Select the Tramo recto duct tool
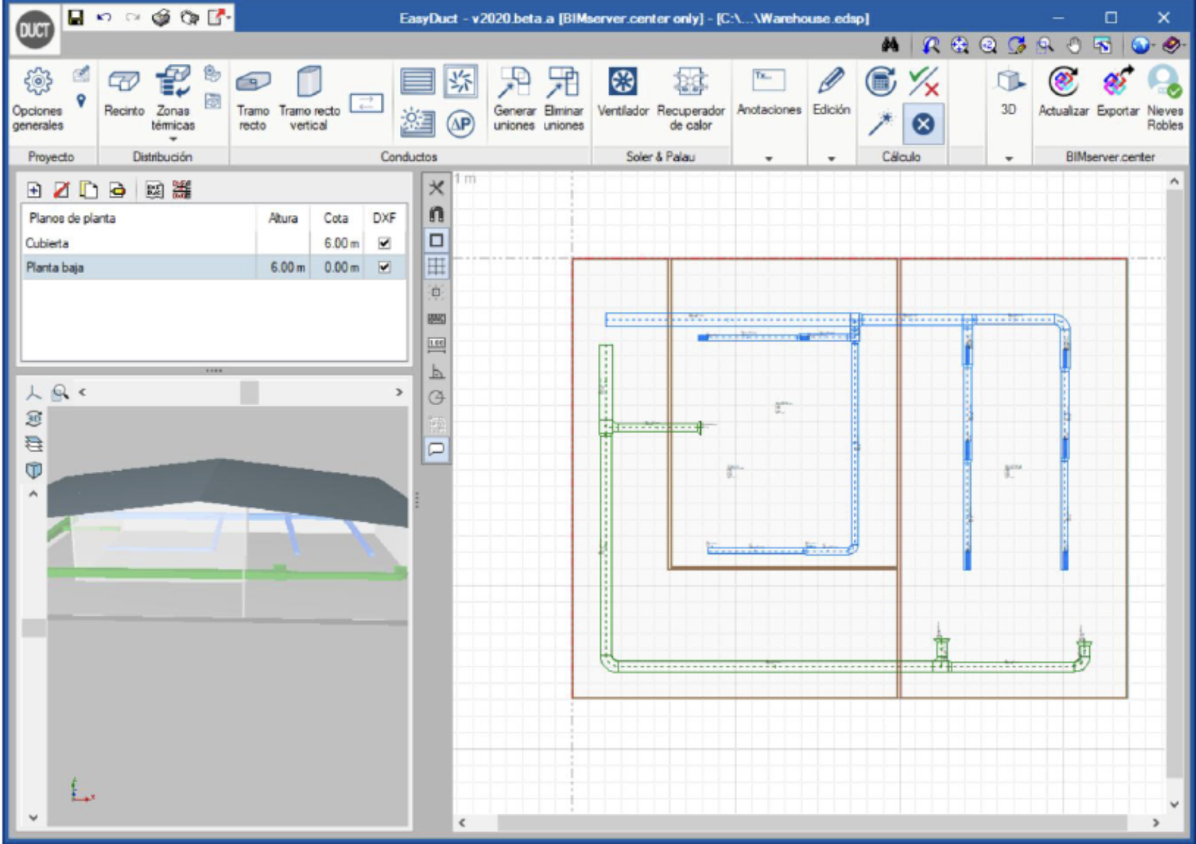Screen dimensions: 1196x844 pos(253,98)
